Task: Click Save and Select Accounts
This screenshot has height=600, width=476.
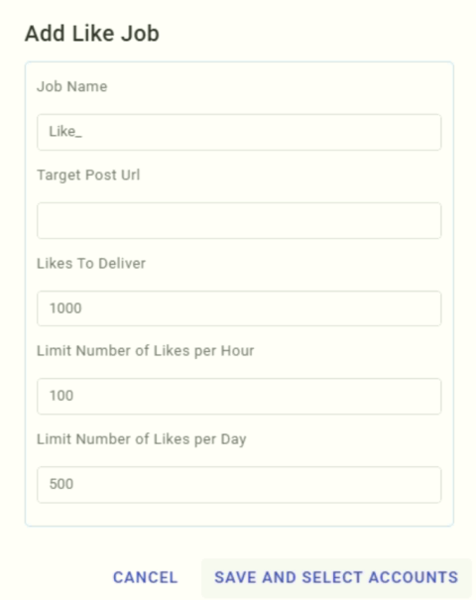Action: click(x=336, y=577)
